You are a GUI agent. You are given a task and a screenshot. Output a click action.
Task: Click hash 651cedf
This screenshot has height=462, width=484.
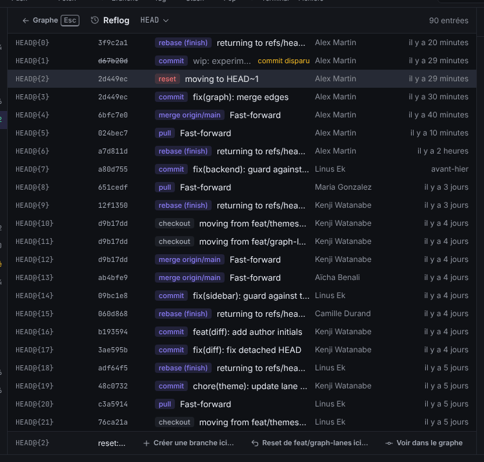pyautogui.click(x=113, y=187)
